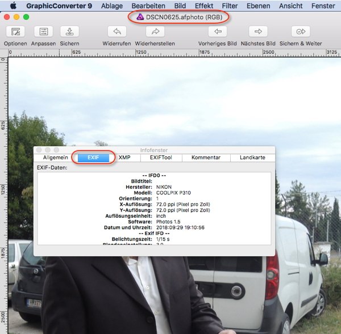Click the 1/15 s Belichtungszeit value

pos(163,239)
